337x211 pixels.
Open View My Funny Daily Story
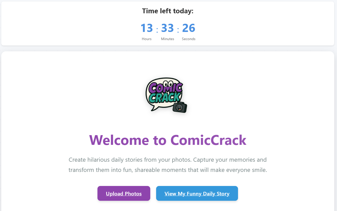197,193
